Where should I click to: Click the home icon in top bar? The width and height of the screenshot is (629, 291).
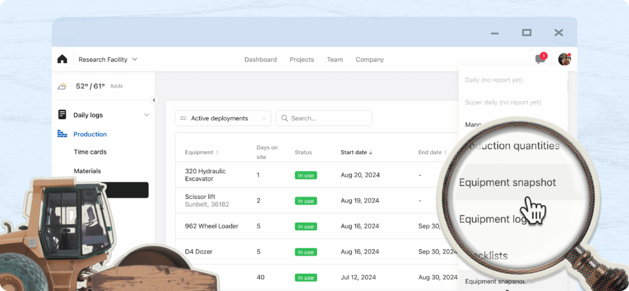[62, 60]
